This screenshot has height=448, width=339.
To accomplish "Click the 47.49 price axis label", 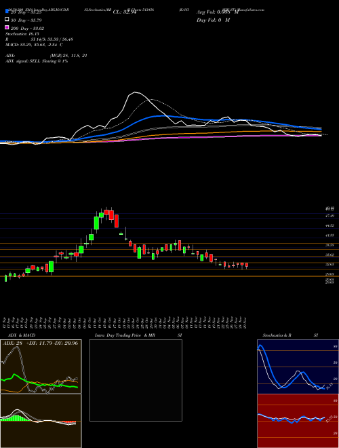I will (x=330, y=216).
